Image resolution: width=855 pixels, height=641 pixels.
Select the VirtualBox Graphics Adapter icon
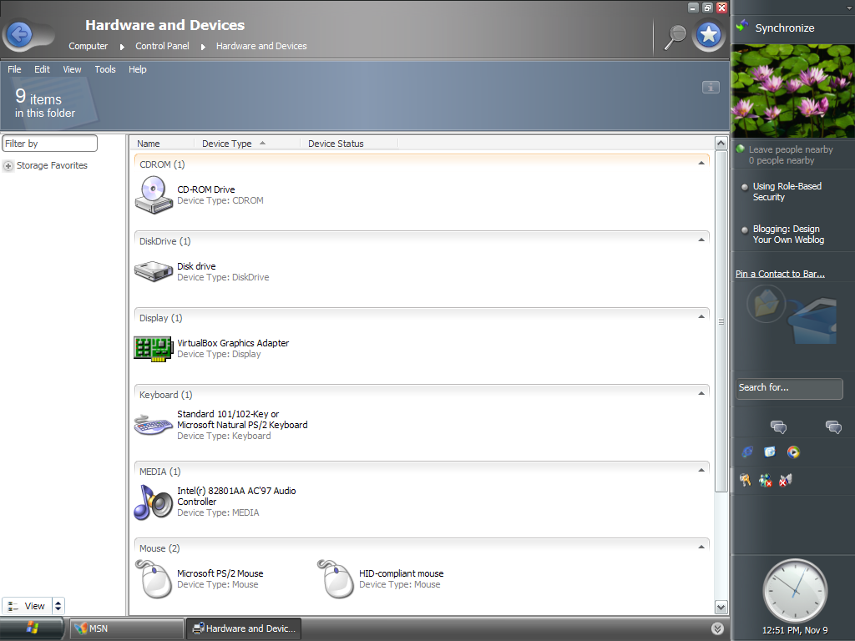click(x=153, y=348)
